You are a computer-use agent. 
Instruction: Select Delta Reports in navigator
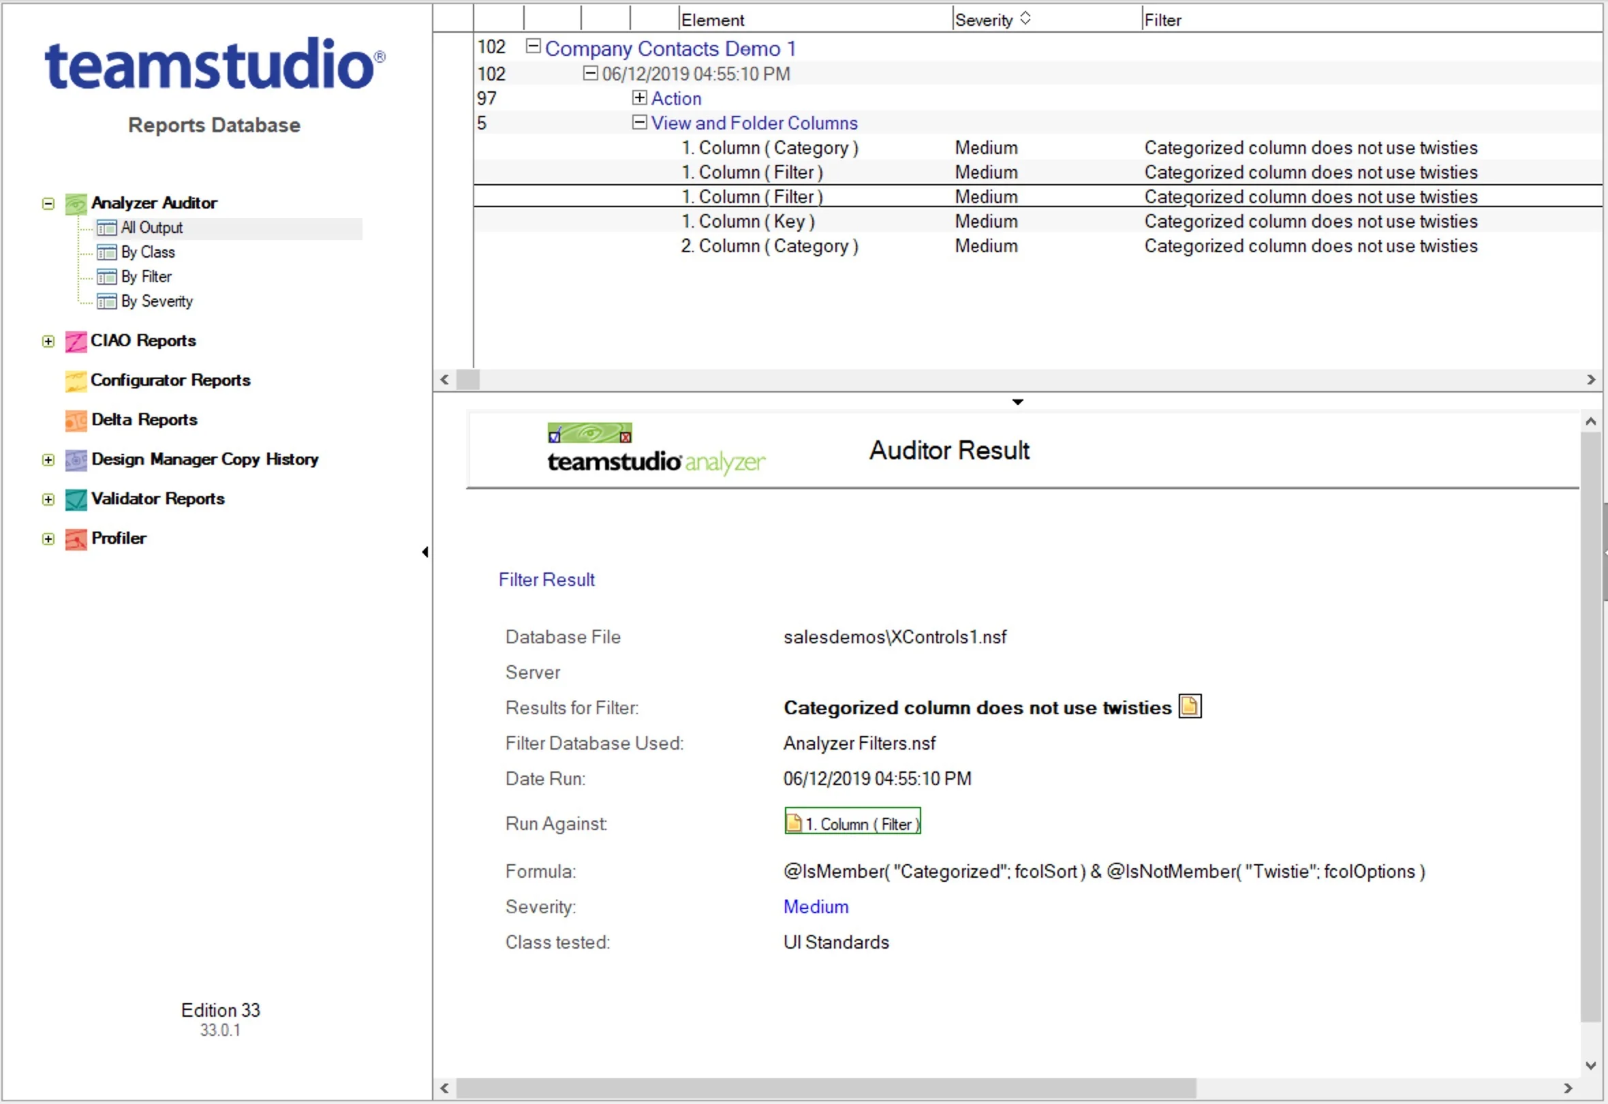[x=144, y=419]
